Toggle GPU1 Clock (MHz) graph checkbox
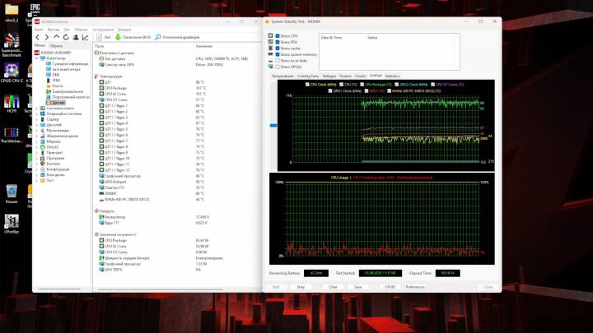 pos(330,91)
